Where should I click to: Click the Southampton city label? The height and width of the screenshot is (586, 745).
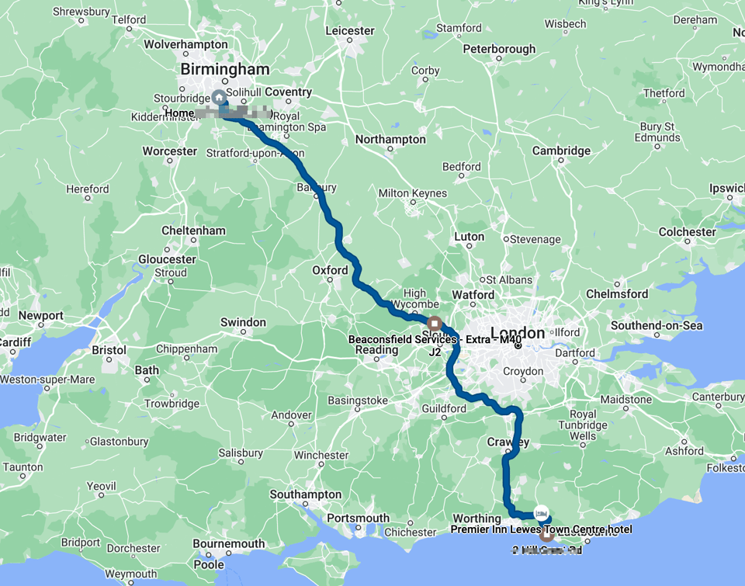coord(306,494)
